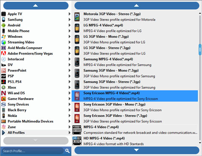The width and height of the screenshot is (202, 156).
Task: Expand the SamSung submenu arrow
Action: click(x=69, y=20)
